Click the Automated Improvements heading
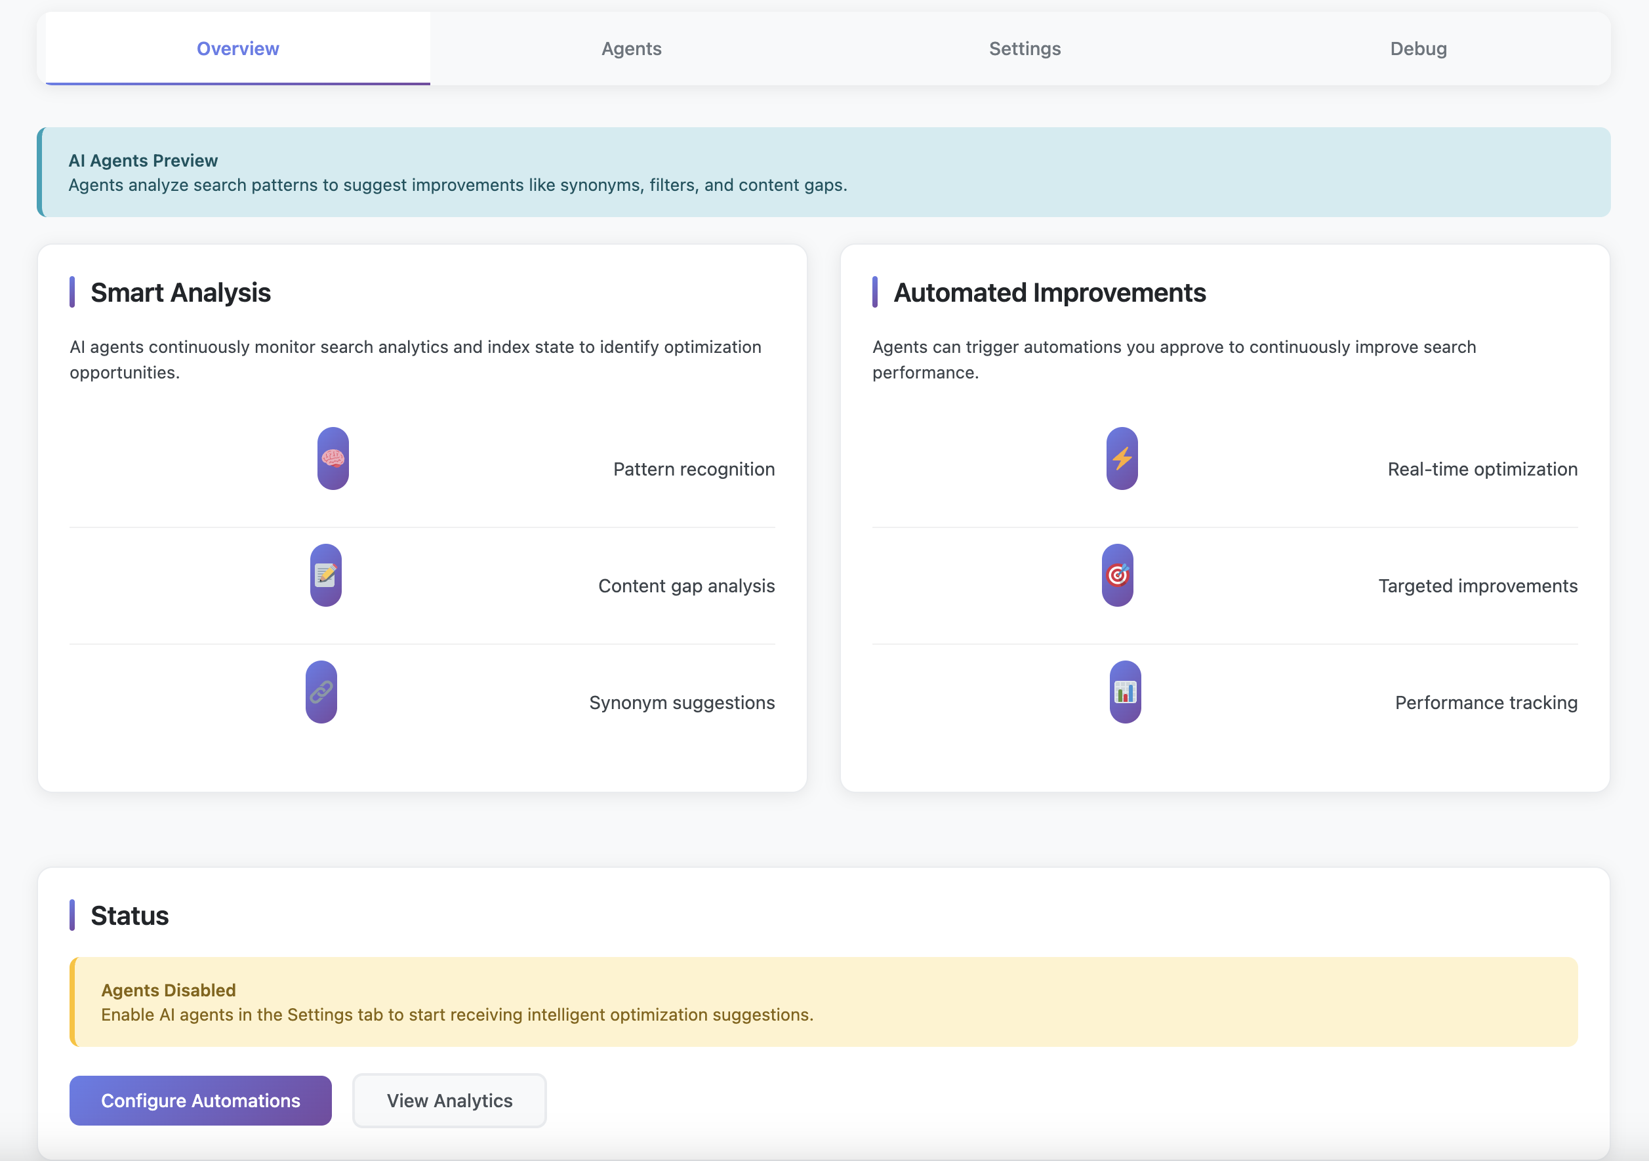The width and height of the screenshot is (1649, 1161). tap(1050, 293)
